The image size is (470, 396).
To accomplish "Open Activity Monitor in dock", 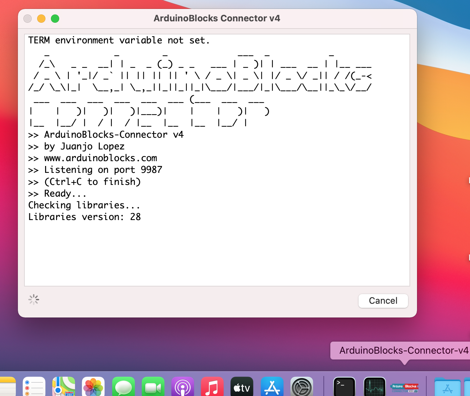I will point(375,387).
